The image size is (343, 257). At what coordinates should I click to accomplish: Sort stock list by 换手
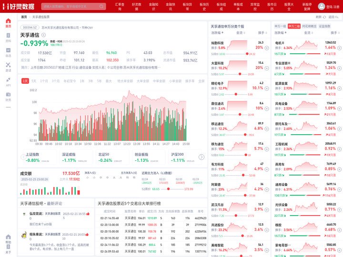tap(262, 33)
